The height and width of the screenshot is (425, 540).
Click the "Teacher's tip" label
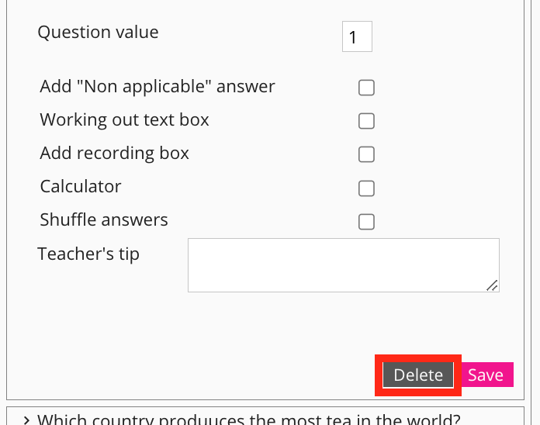pyautogui.click(x=88, y=254)
